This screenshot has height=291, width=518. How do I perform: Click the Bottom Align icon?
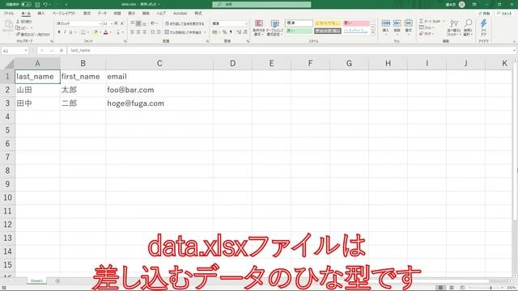coord(144,23)
